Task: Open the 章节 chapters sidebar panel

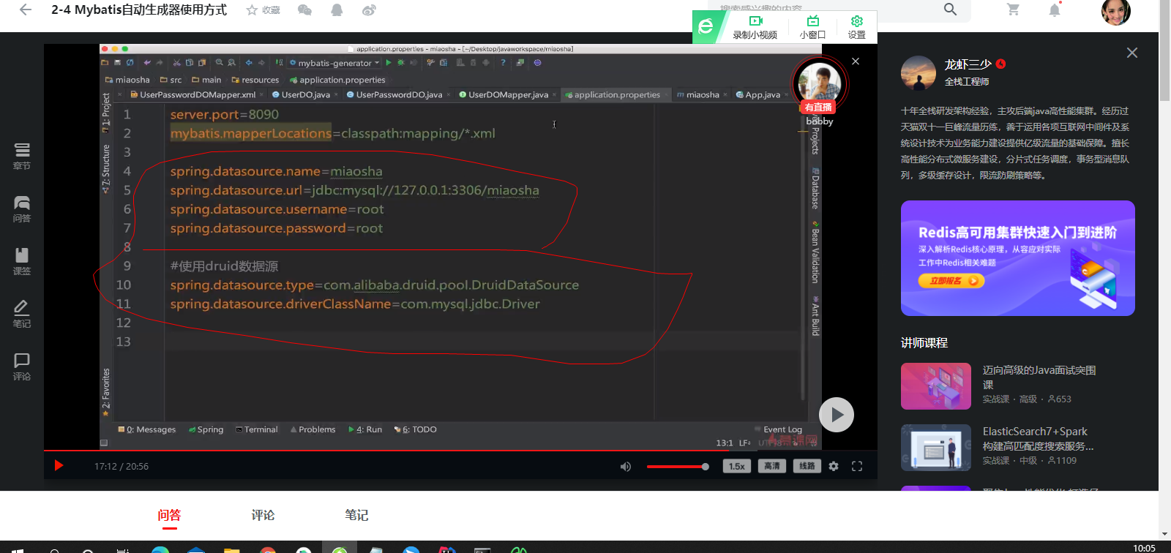Action: 22,156
